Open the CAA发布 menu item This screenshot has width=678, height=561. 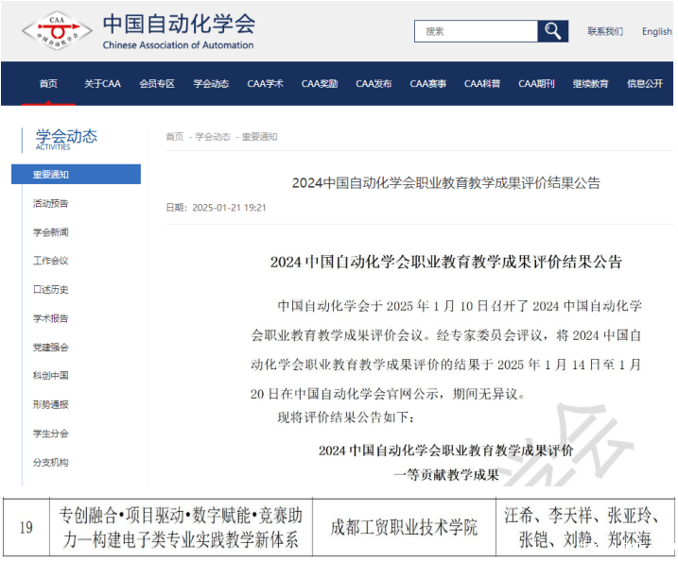click(374, 83)
